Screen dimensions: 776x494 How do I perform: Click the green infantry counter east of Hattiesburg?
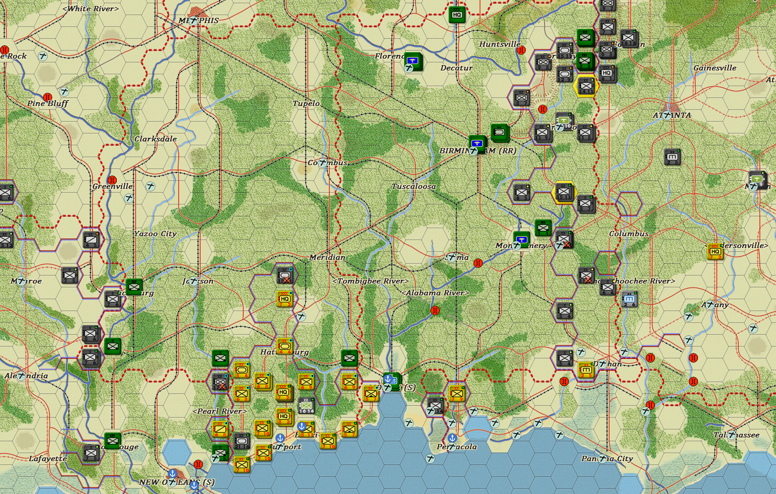pos(349,358)
